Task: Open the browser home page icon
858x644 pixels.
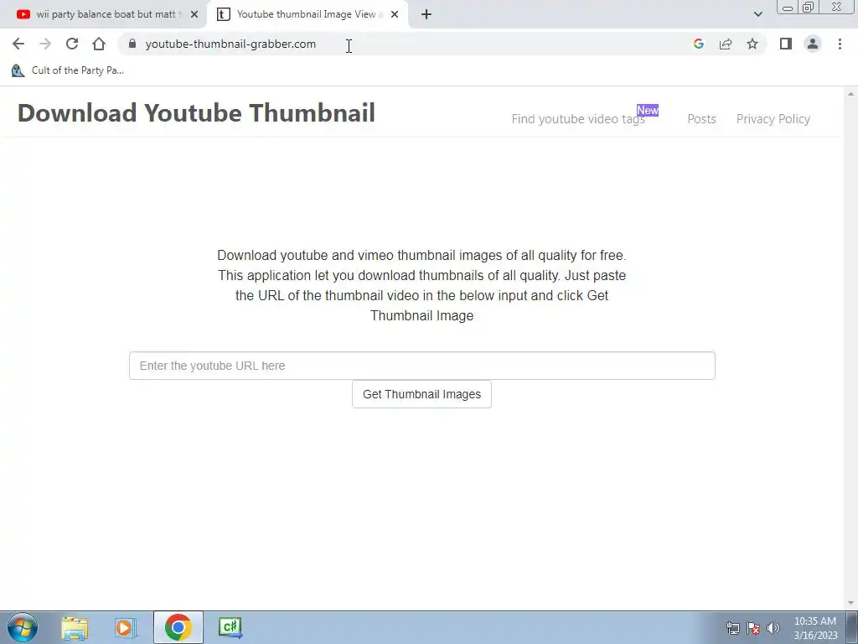Action: 99,44
